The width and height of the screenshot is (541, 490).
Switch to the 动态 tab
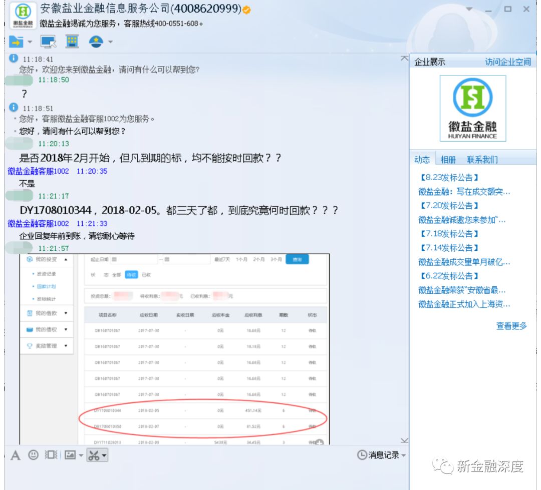pyautogui.click(x=422, y=160)
